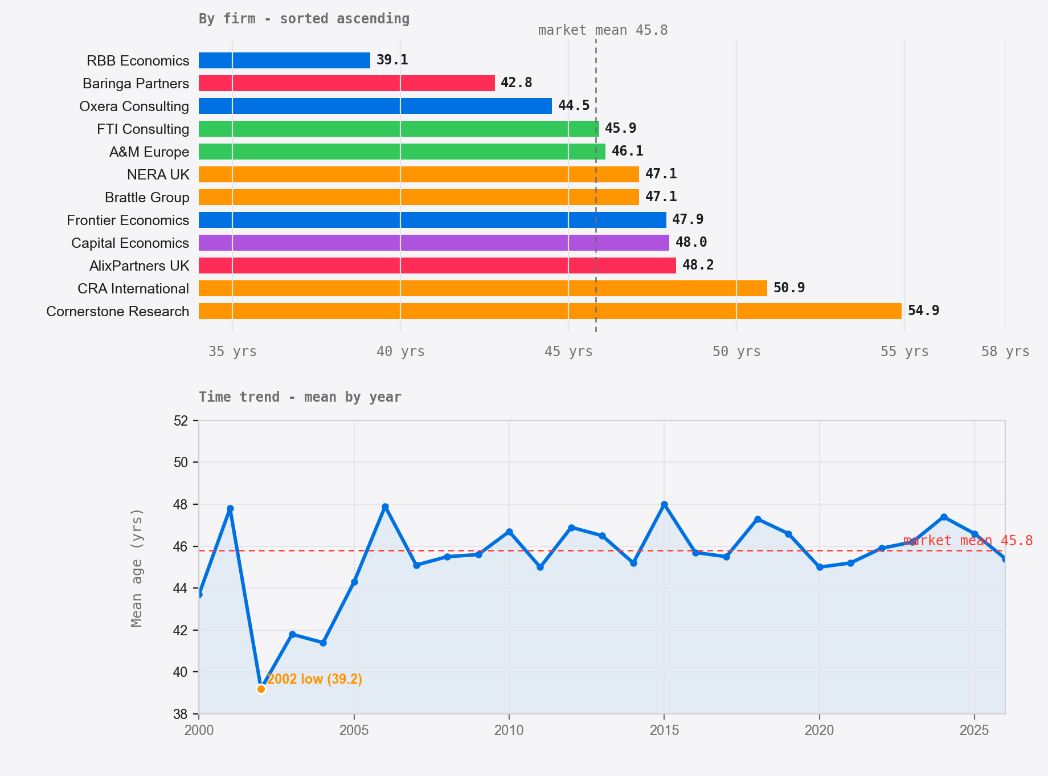The image size is (1048, 776).
Task: Click the 2015 peak data point on trend line
Action: click(664, 504)
